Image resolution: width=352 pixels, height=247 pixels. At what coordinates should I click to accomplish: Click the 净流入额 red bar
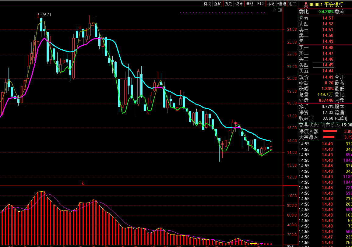click(330, 131)
